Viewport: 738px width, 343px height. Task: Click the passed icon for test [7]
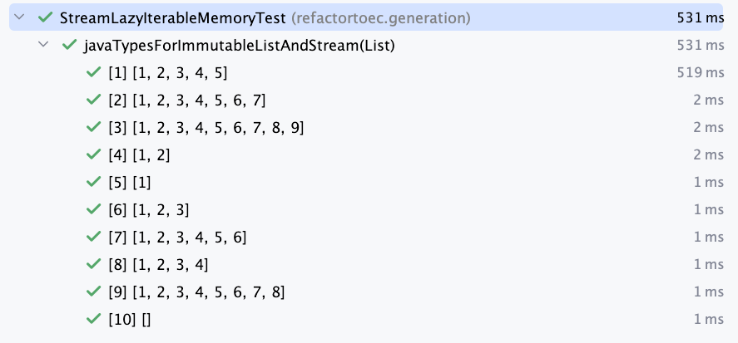94,237
